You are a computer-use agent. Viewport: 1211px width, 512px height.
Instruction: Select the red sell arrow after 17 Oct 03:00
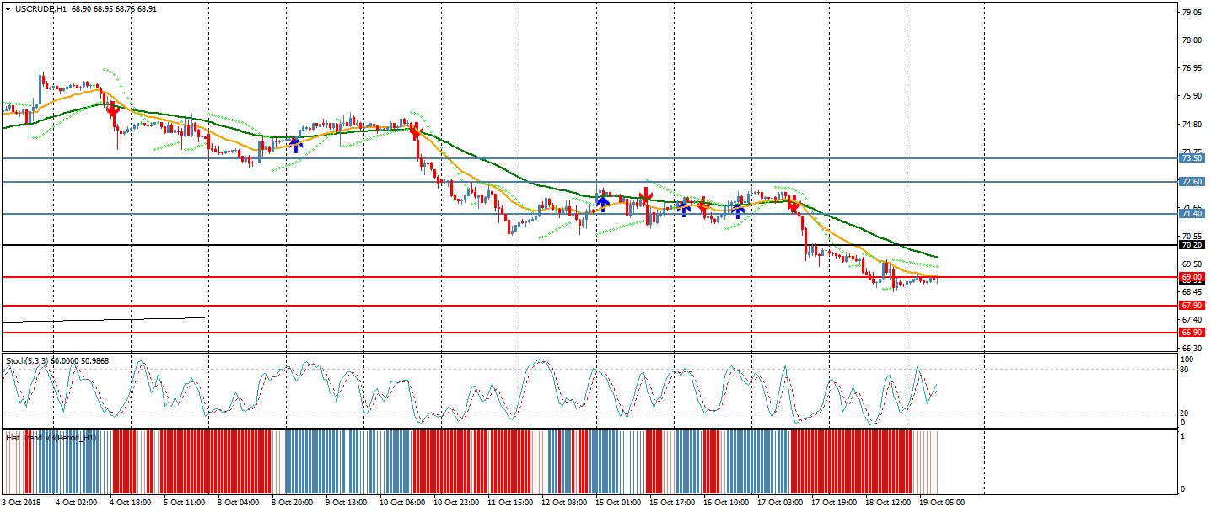(793, 203)
